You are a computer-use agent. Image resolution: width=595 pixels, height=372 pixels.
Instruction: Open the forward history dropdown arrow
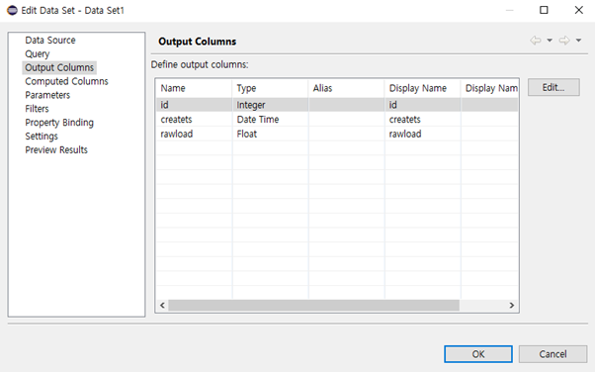[x=578, y=41]
